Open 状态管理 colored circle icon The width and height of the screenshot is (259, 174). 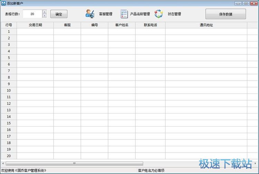pyautogui.click(x=159, y=14)
